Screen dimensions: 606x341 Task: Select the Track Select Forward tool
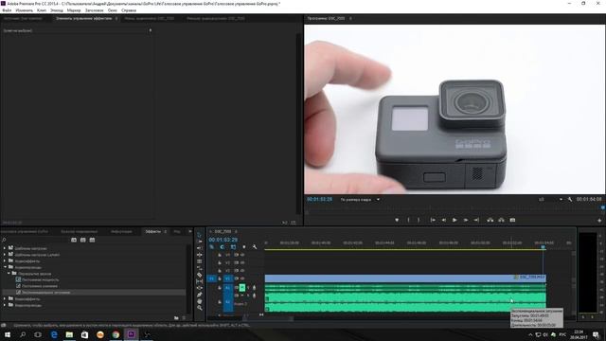tap(200, 242)
